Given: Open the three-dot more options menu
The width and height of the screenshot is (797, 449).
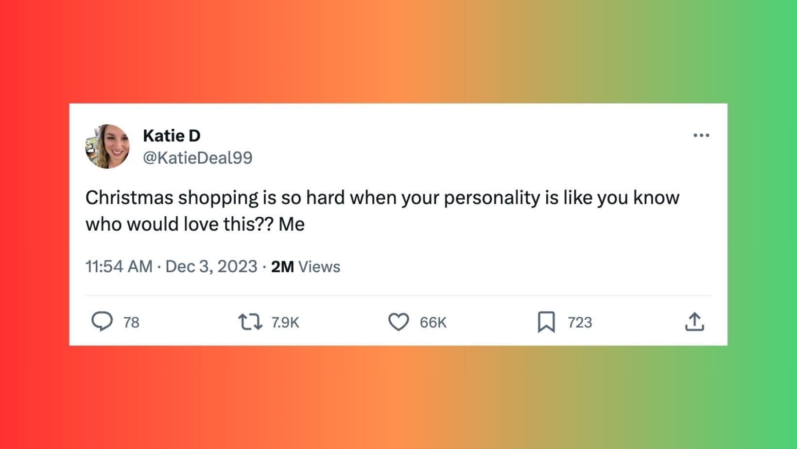Looking at the screenshot, I should 701,135.
